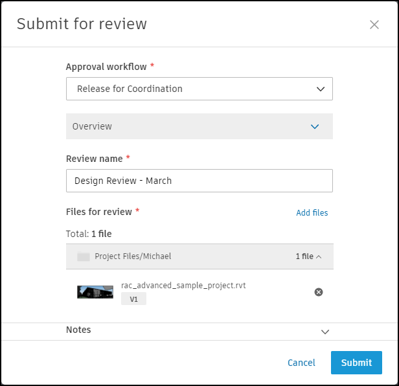Click the Notes section label
This screenshot has height=386, width=399.
[x=78, y=330]
